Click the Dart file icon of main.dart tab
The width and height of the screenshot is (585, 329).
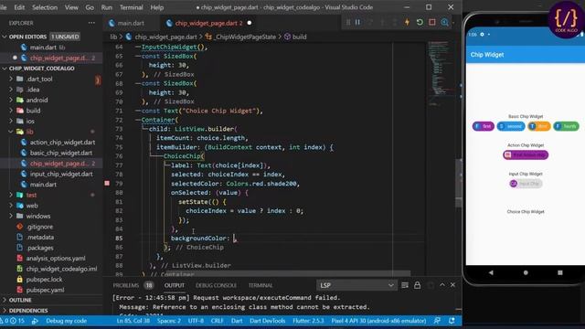point(112,23)
